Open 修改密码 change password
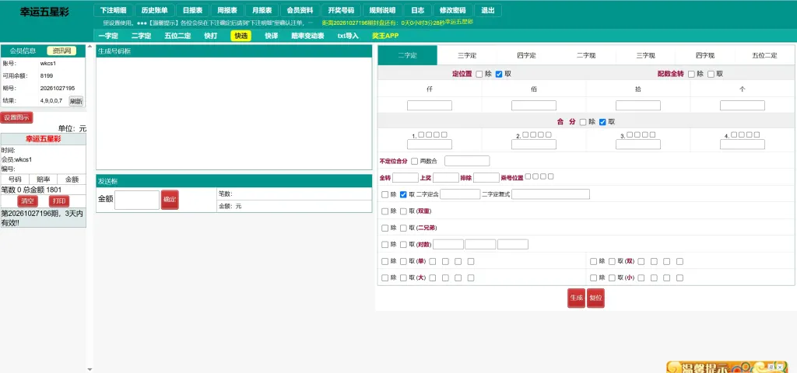Screen dimensions: 797x373 point(452,10)
